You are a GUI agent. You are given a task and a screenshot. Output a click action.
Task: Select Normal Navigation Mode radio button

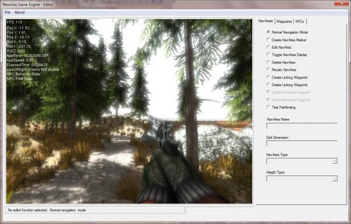[x=268, y=32]
